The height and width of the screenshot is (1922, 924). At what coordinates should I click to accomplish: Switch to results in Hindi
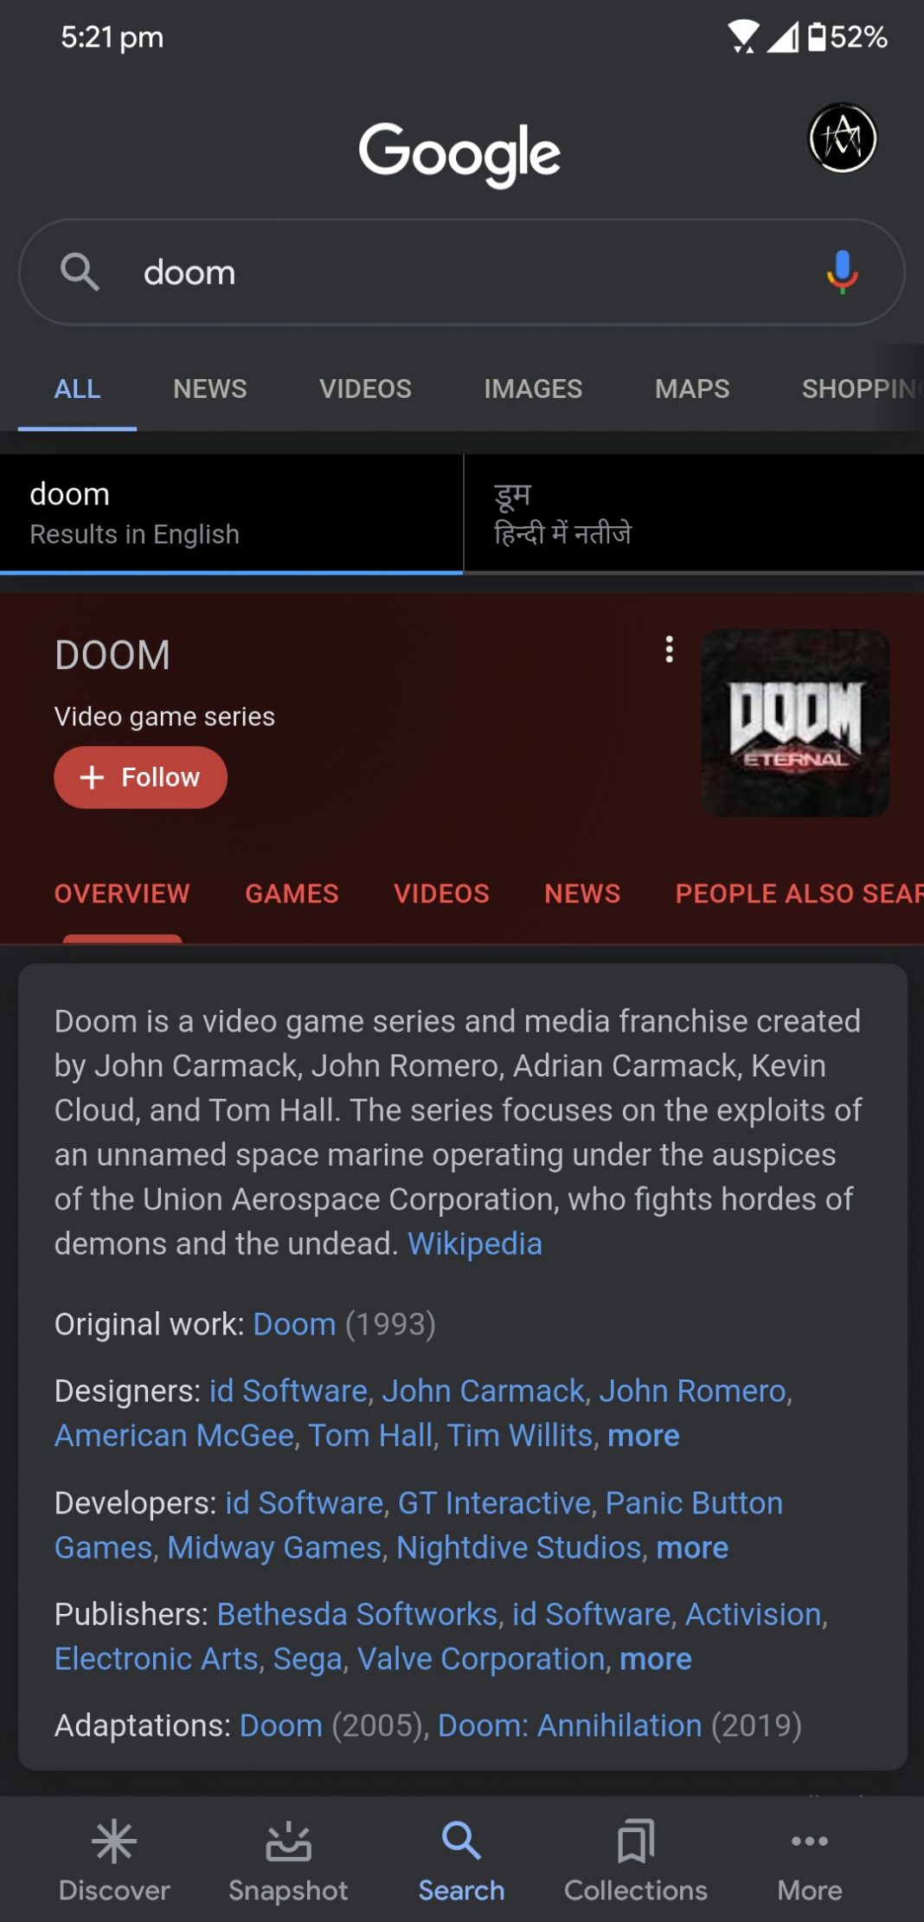(x=694, y=514)
